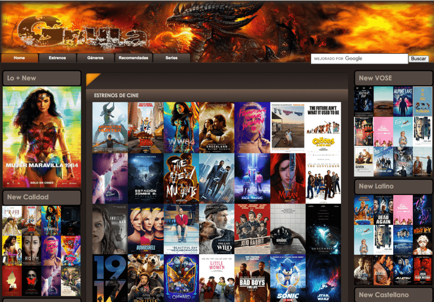Open the Onward movie poster

pyautogui.click(x=181, y=278)
